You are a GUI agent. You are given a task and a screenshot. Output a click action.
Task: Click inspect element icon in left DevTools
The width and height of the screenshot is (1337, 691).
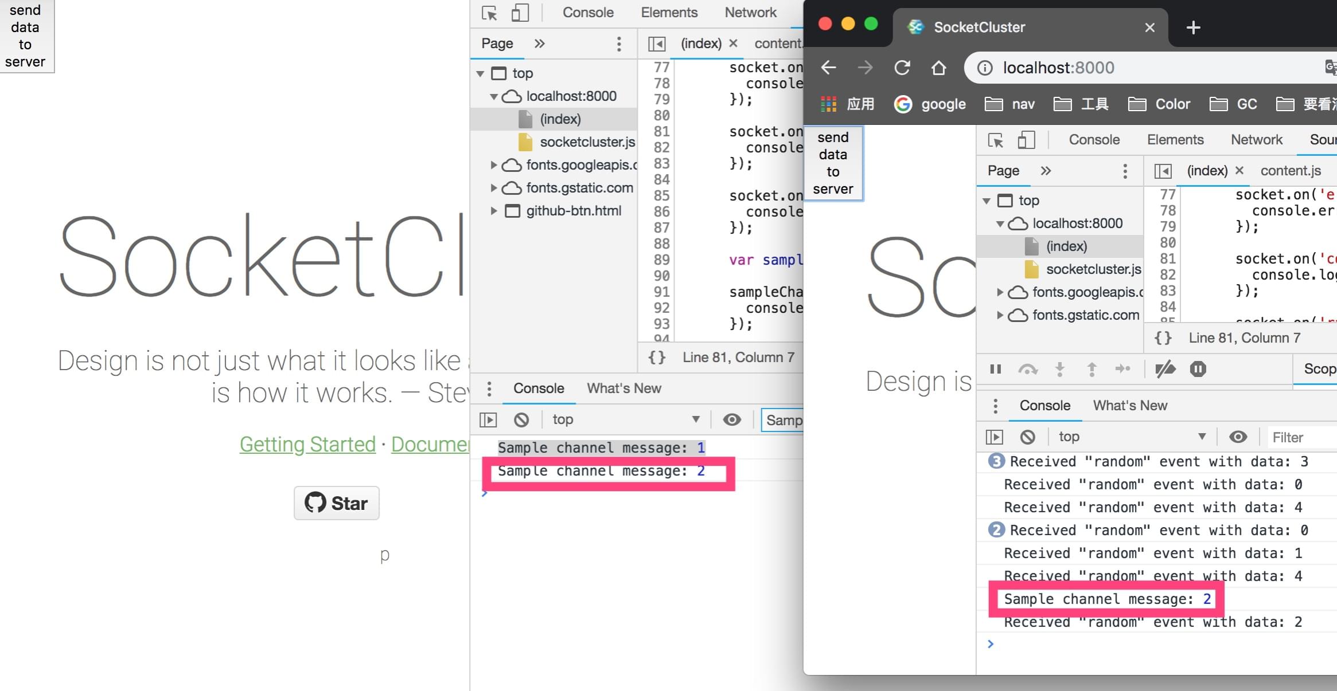pos(489,13)
